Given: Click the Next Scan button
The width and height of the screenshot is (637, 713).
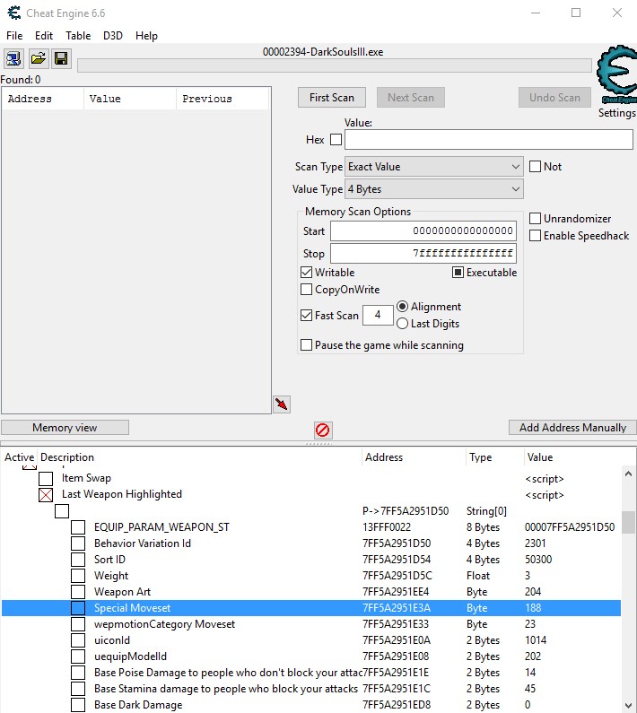Looking at the screenshot, I should [410, 98].
